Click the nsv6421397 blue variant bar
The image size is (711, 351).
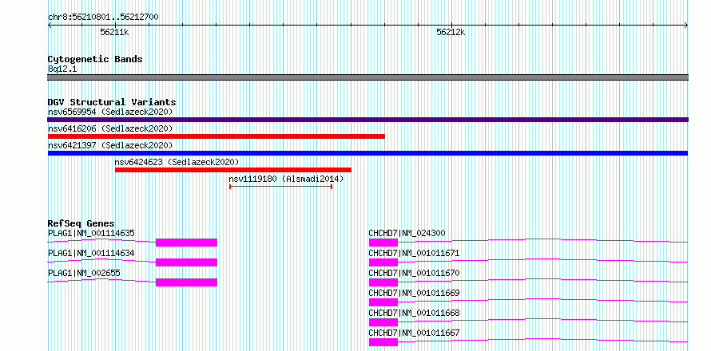(367, 153)
